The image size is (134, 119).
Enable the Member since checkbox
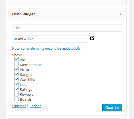17,64
